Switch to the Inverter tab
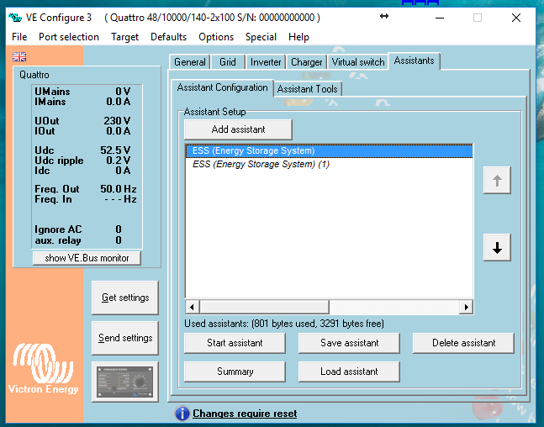The height and width of the screenshot is (427, 544). pyautogui.click(x=266, y=62)
